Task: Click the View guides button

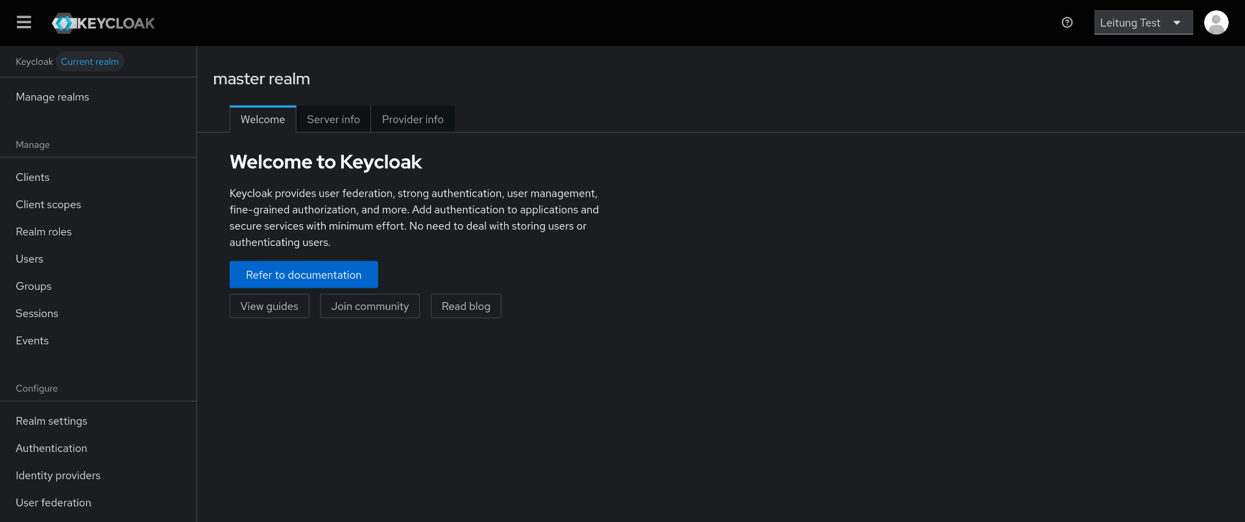Action: click(269, 306)
